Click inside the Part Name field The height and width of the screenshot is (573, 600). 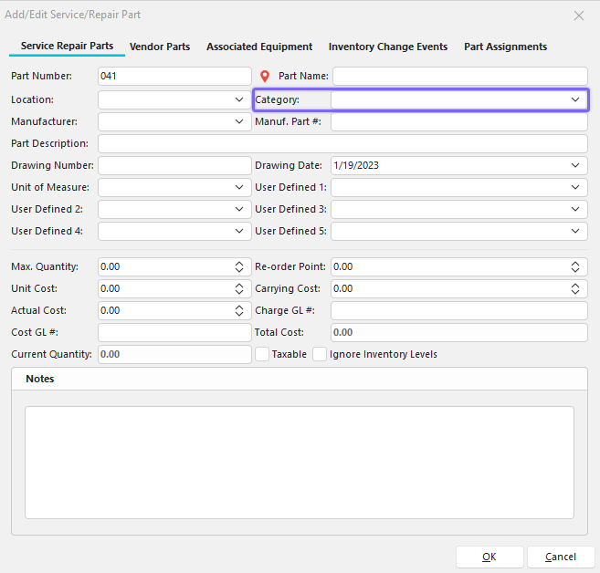tap(459, 76)
